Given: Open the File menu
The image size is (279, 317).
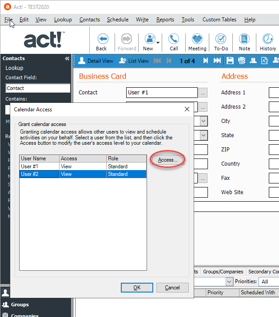Looking at the screenshot, I should [x=8, y=20].
